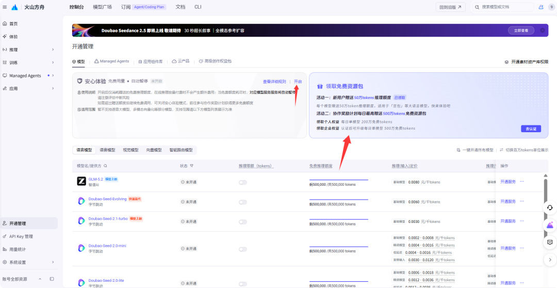Image resolution: width=557 pixels, height=288 pixels.
Task: Expand the 应用 sidebar submenu chevron
Action: [53, 88]
